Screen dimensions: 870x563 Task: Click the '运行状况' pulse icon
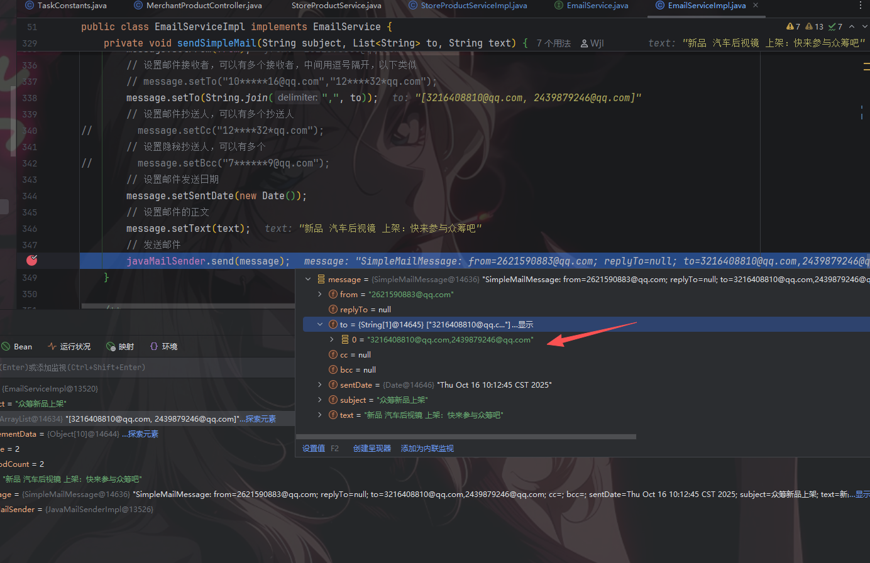52,347
